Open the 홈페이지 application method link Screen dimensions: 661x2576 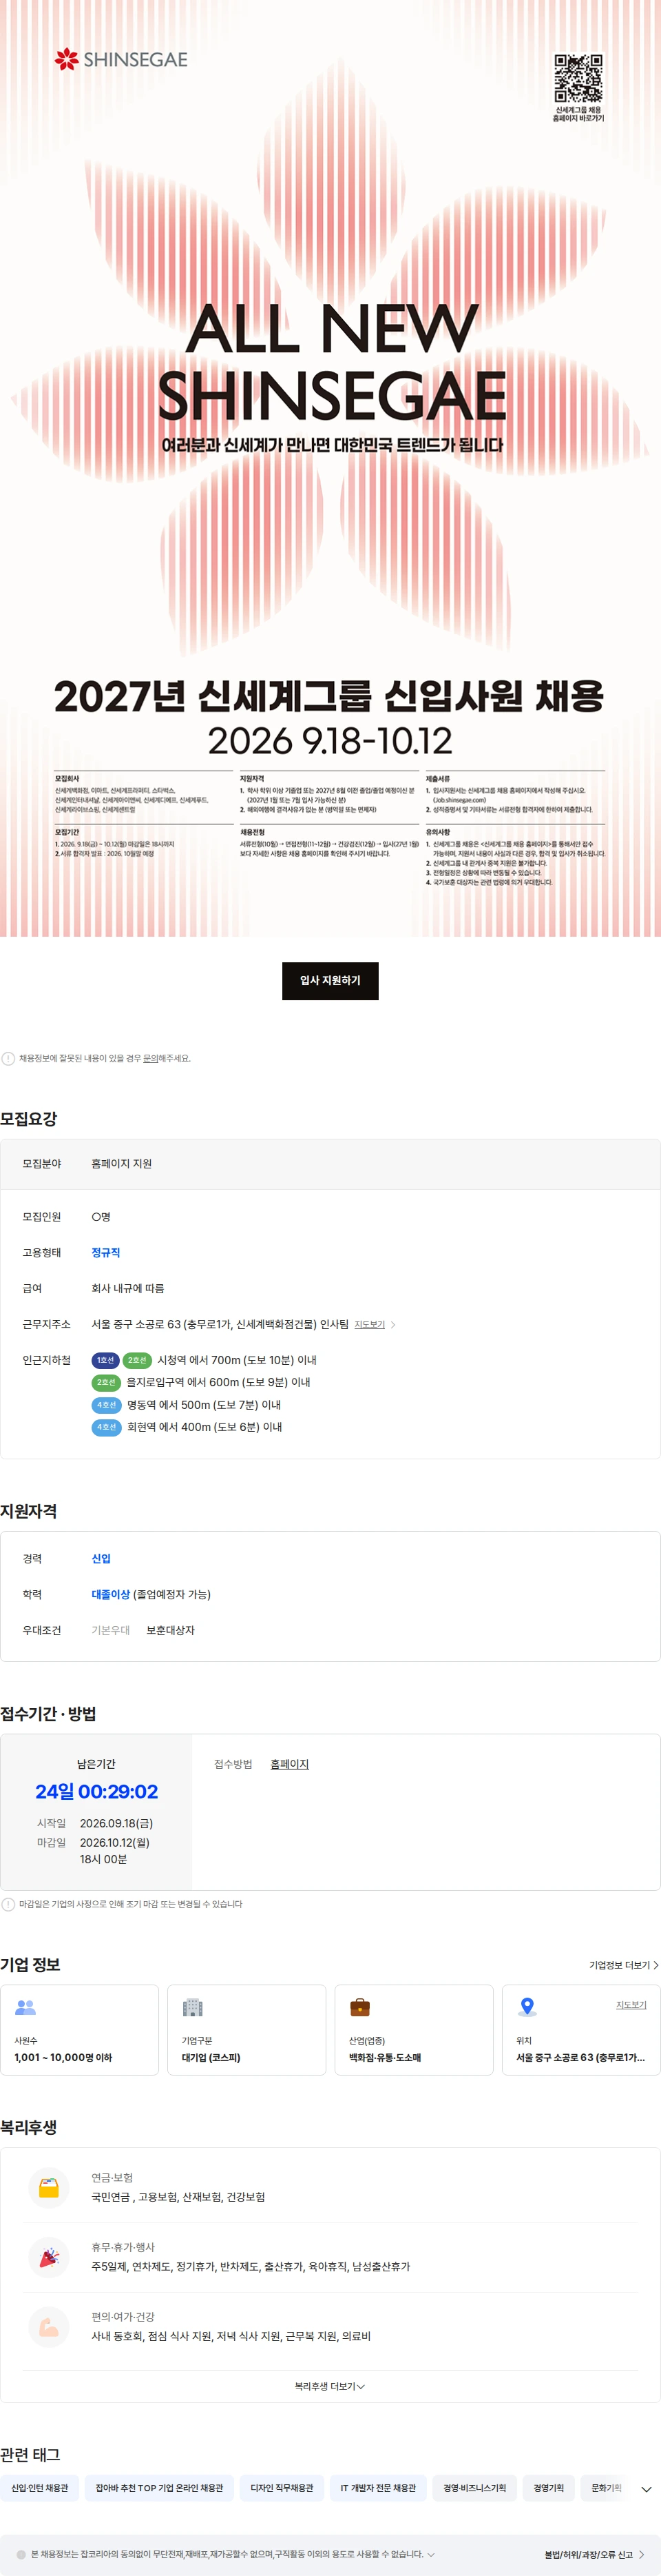pyautogui.click(x=290, y=1764)
